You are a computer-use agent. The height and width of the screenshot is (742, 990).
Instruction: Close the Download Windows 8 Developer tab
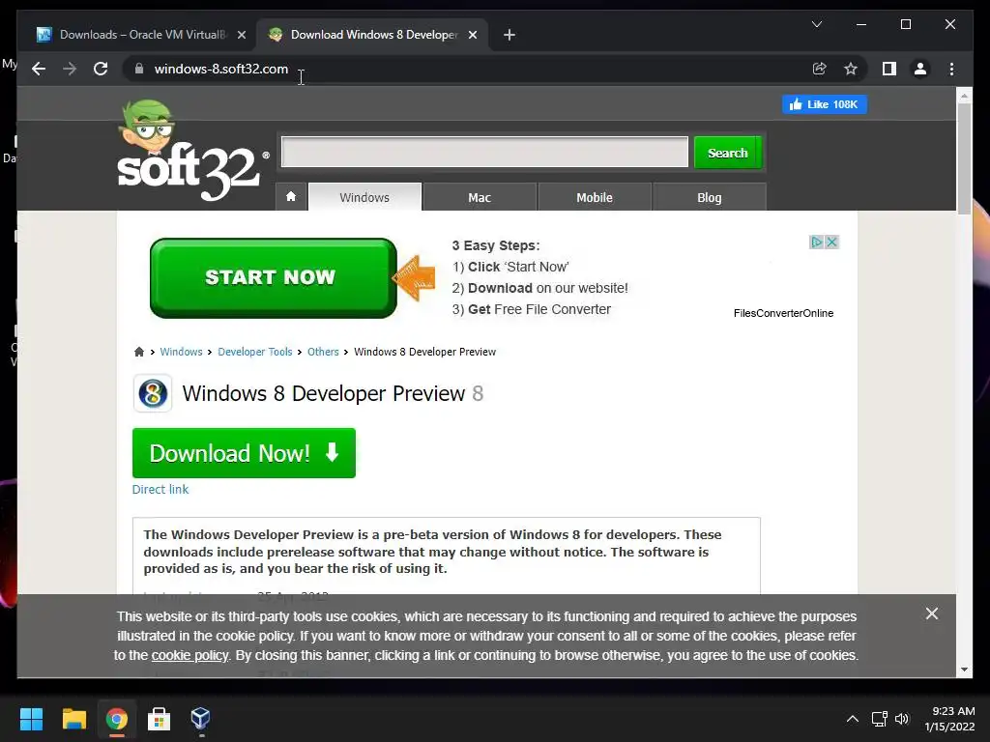[472, 35]
